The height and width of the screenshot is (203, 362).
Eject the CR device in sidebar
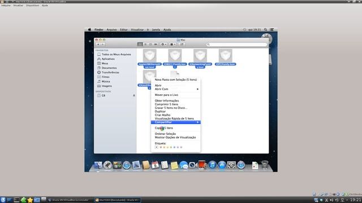(134, 95)
